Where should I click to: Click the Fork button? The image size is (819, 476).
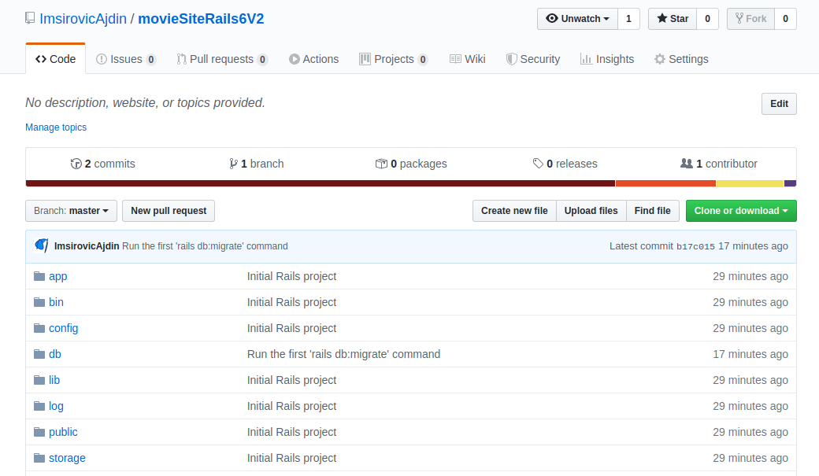pos(751,19)
